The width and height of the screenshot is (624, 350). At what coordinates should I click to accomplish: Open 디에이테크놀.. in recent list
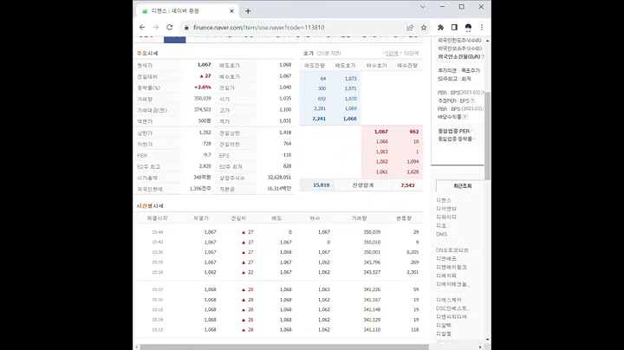click(x=453, y=284)
